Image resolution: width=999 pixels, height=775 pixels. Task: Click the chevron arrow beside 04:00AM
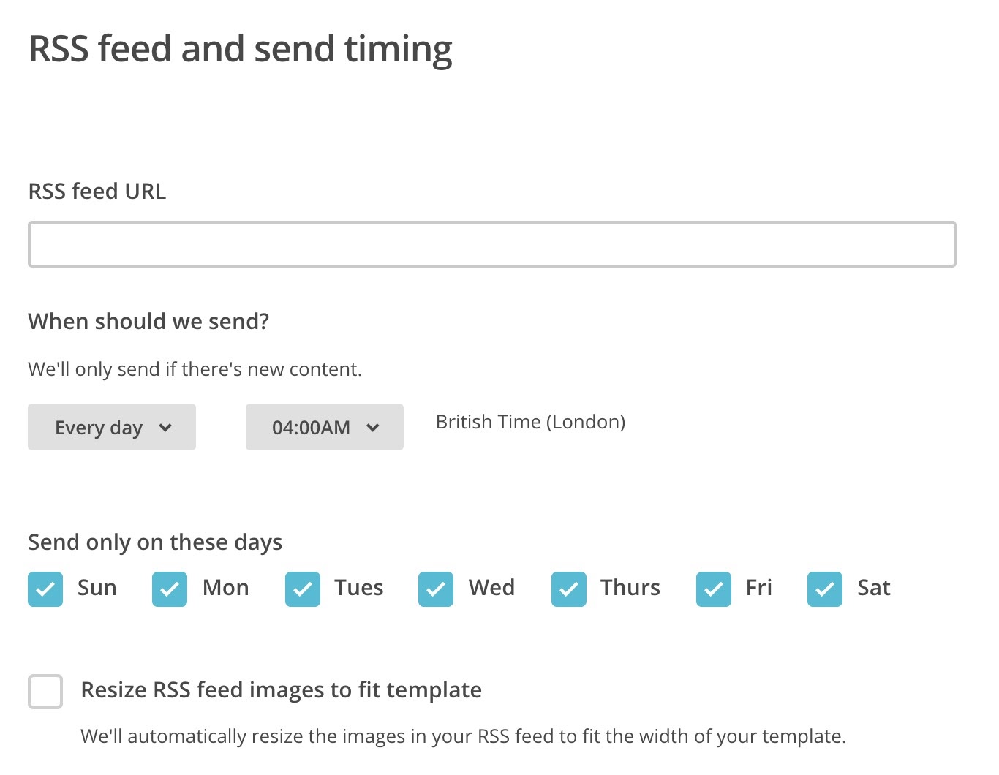pos(373,428)
